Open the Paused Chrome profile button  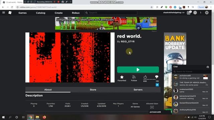click(203, 7)
